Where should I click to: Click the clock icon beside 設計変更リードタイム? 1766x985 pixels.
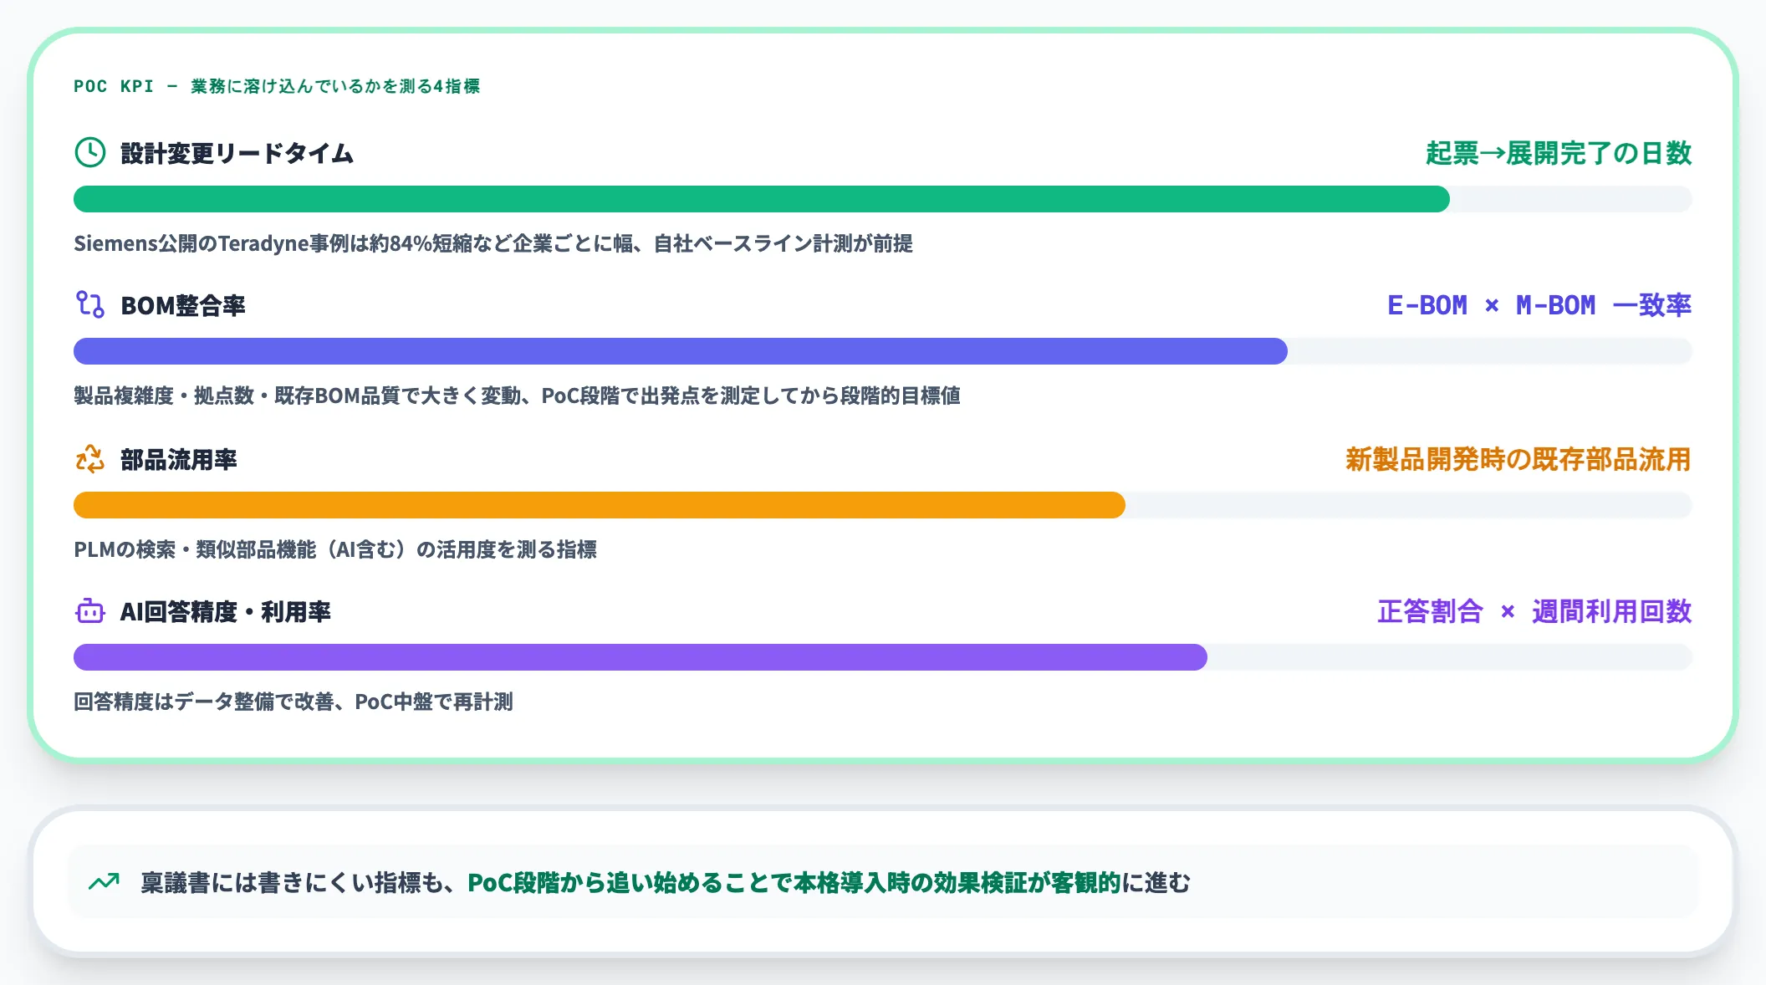pyautogui.click(x=90, y=153)
